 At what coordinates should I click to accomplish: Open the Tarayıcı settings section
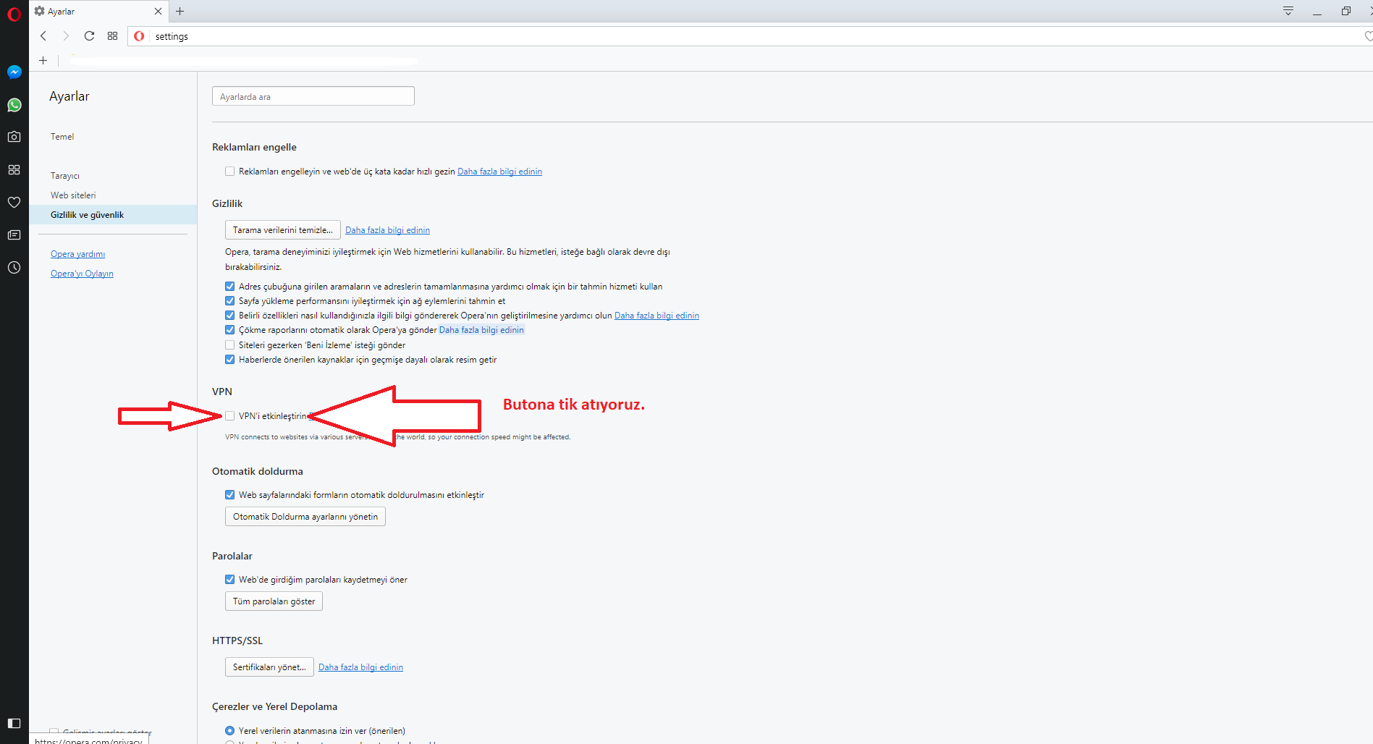65,176
